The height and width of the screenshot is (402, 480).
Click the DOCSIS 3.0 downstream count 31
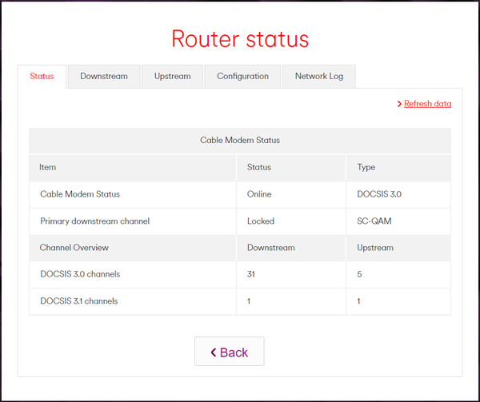coord(253,274)
